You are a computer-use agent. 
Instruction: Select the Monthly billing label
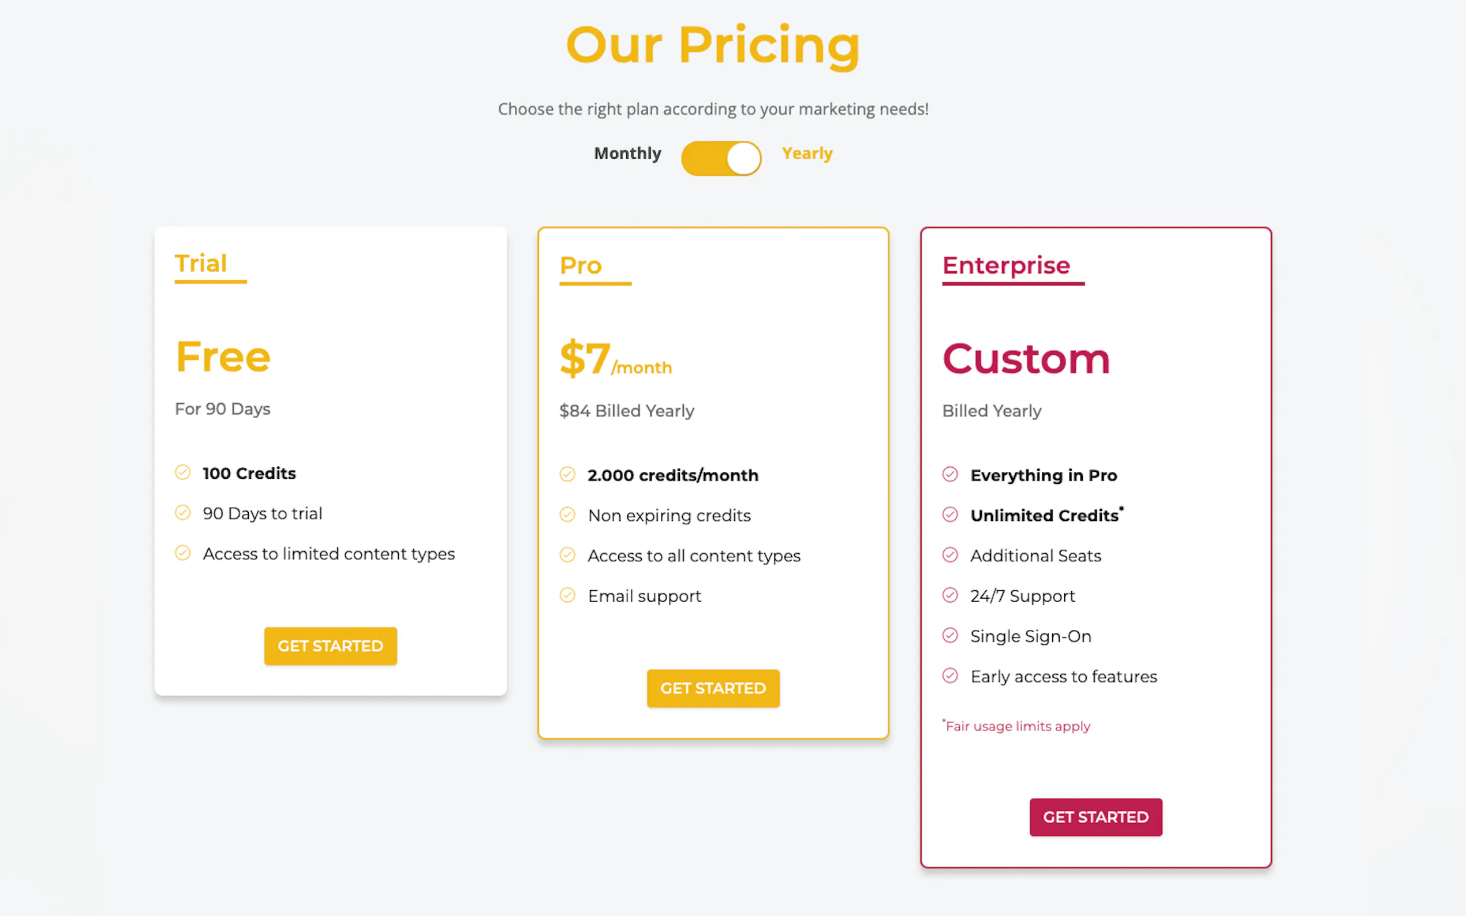click(x=627, y=153)
